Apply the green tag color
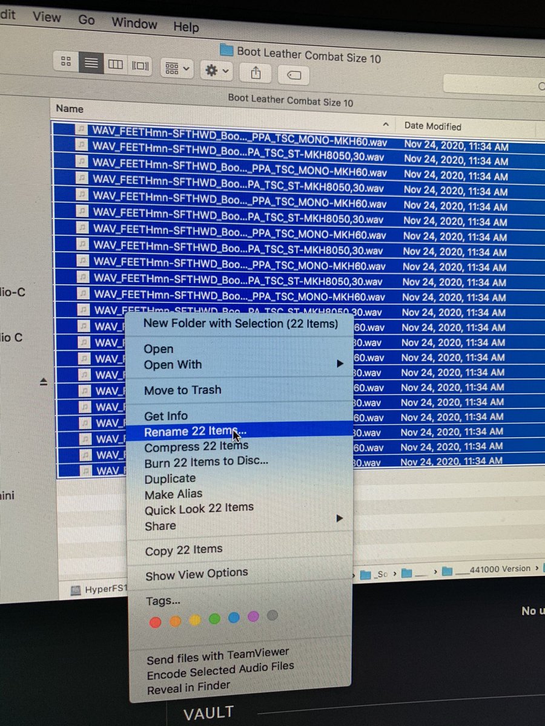Image resolution: width=545 pixels, height=726 pixels. pyautogui.click(x=214, y=619)
